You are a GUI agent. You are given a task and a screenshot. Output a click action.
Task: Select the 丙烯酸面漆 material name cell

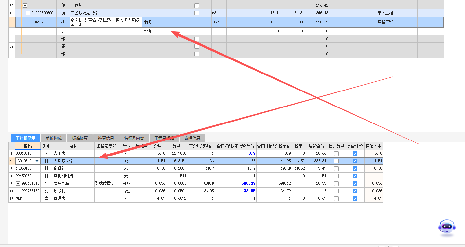point(74,161)
